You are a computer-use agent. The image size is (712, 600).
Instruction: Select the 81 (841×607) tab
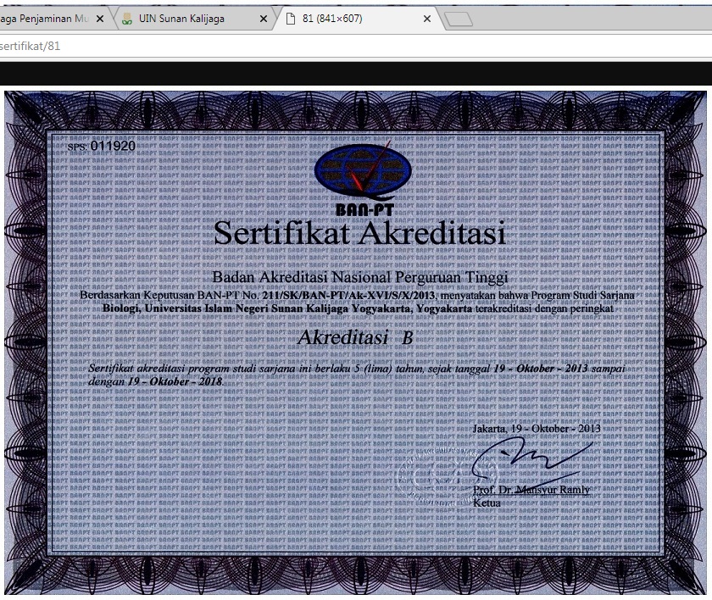pyautogui.click(x=359, y=19)
